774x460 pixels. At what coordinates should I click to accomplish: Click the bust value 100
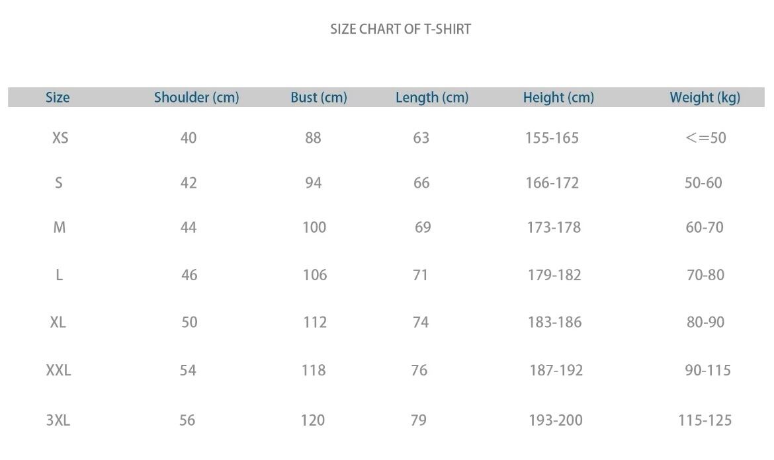pos(314,227)
